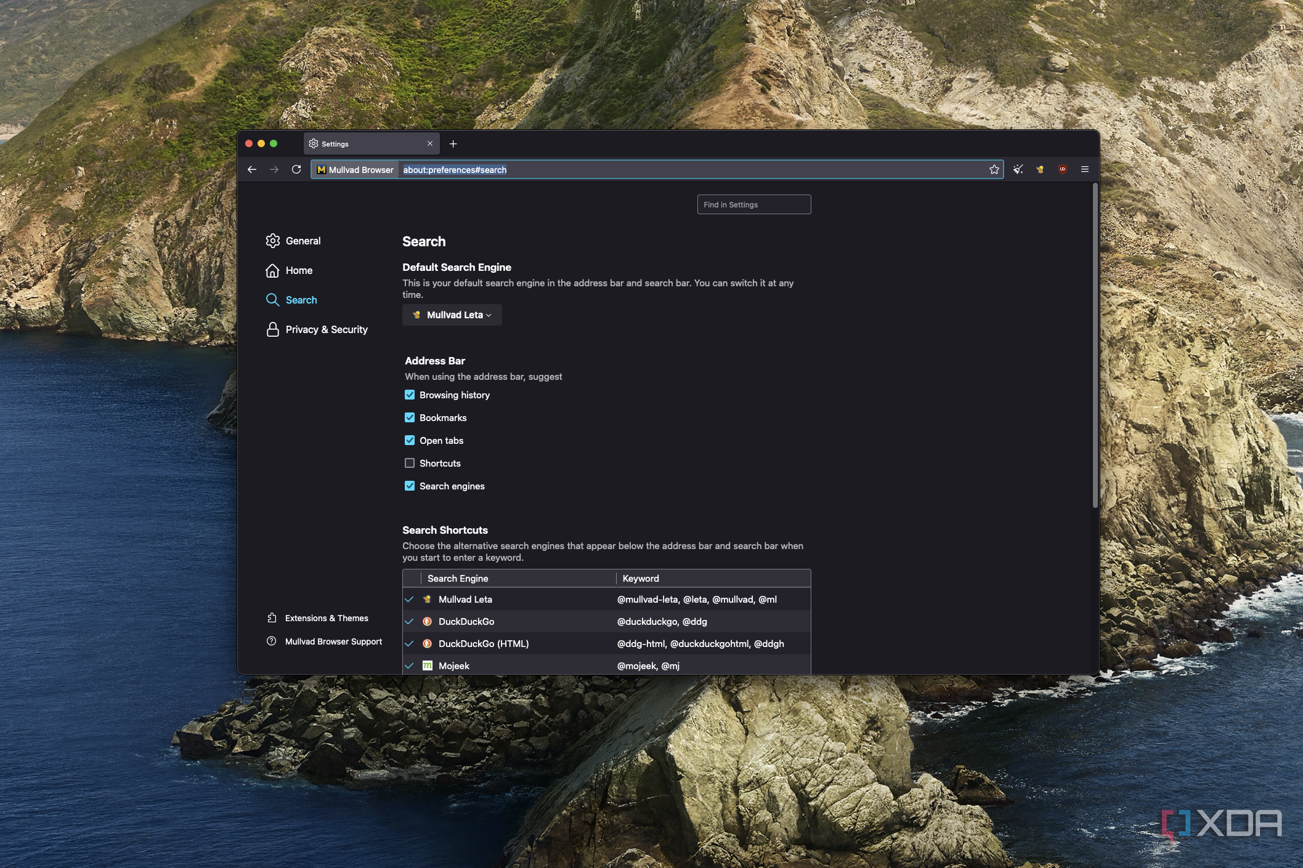Click the Home house icon in sidebar
Screen dimensions: 1303x868
point(272,270)
